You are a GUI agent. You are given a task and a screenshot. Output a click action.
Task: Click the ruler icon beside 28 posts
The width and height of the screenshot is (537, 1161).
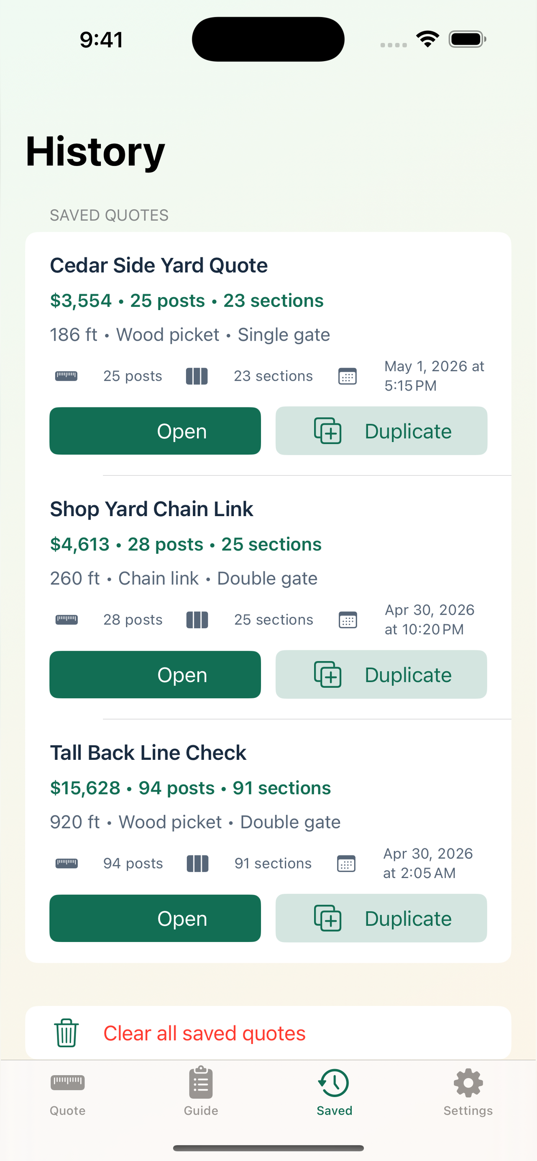66,620
